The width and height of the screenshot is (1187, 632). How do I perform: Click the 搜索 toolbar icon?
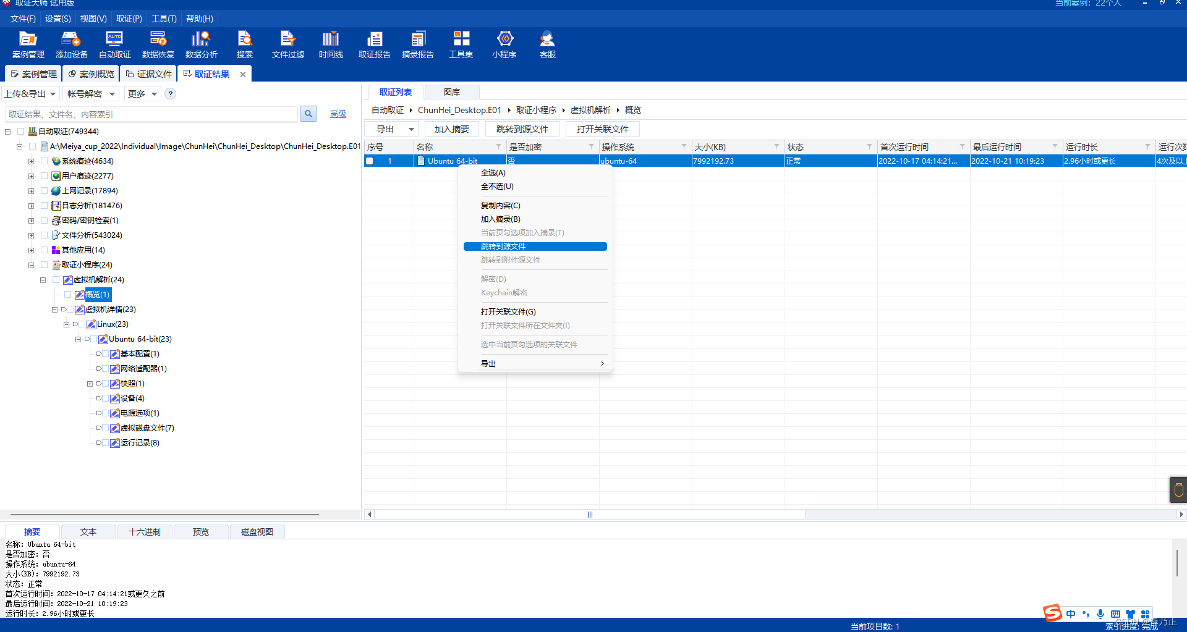click(x=245, y=44)
